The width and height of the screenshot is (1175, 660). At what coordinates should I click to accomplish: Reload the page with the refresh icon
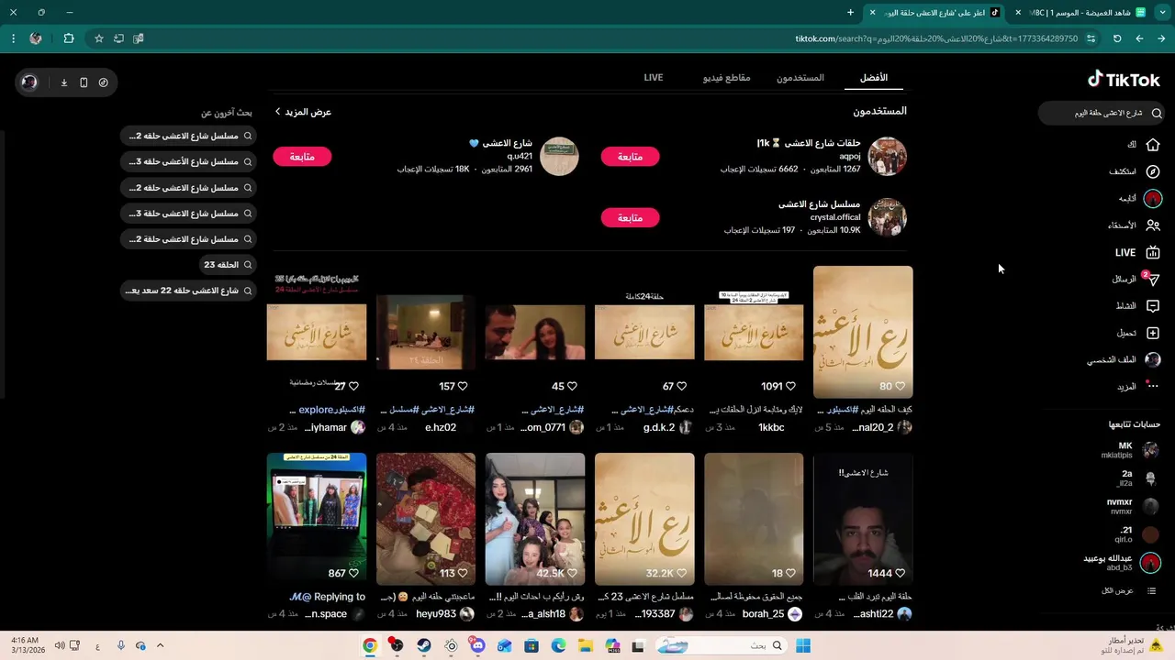coord(1117,38)
